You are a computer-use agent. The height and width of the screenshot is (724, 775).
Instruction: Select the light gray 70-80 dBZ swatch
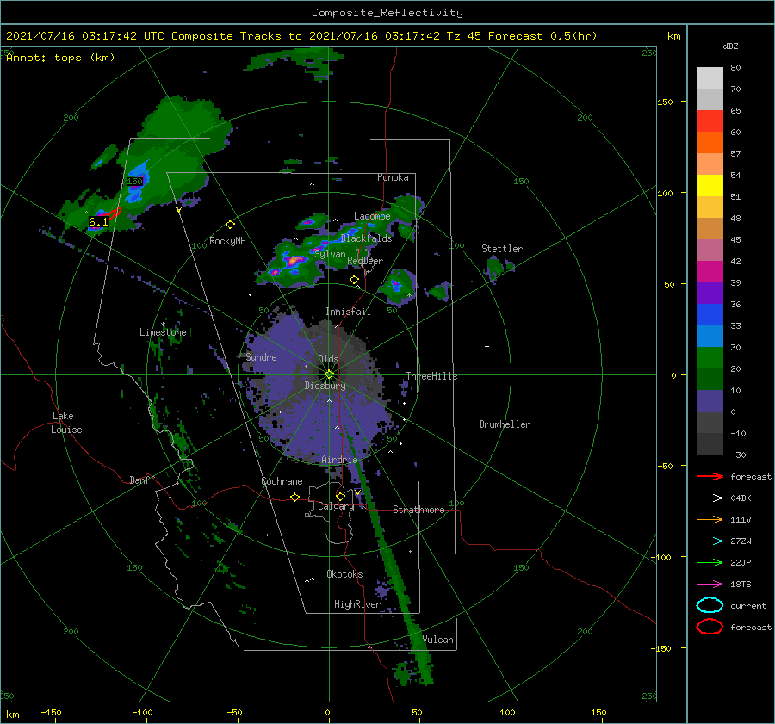(x=710, y=78)
